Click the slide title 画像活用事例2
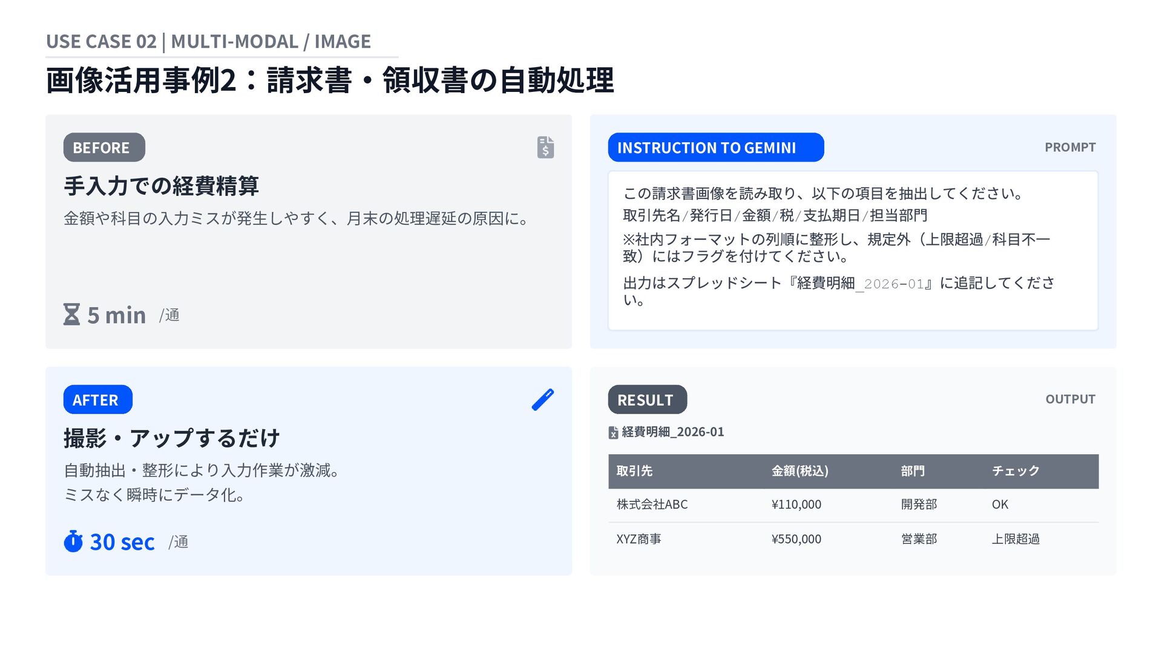This screenshot has width=1162, height=653. click(330, 80)
